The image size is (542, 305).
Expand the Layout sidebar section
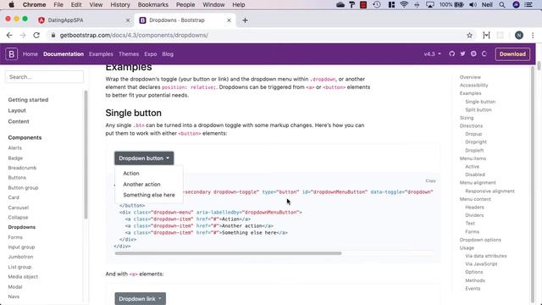[x=17, y=110]
